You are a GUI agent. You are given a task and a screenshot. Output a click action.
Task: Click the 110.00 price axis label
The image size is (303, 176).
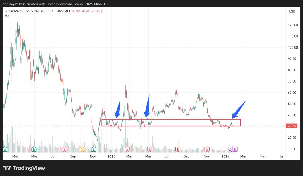click(x=293, y=36)
